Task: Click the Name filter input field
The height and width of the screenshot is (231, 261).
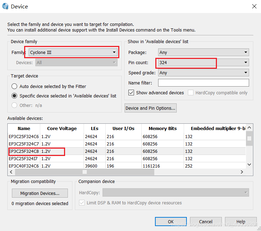Action: (x=203, y=83)
